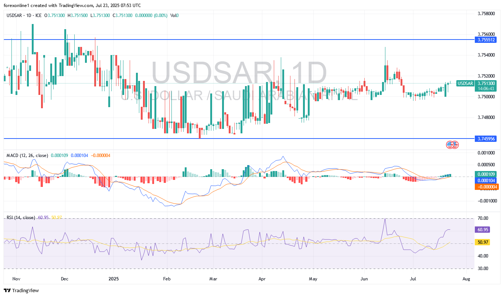This screenshot has height=297, width=504.
Task: Click the MACD 0.001000 axis label
Action: (x=486, y=153)
